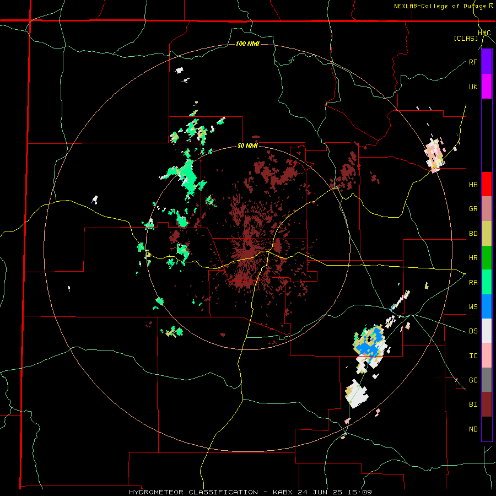Select the white DS legend swatch

(487, 331)
